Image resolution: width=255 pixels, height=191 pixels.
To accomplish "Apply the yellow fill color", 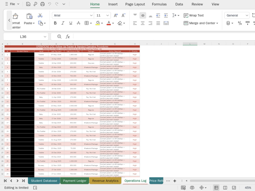I will 98,23.
